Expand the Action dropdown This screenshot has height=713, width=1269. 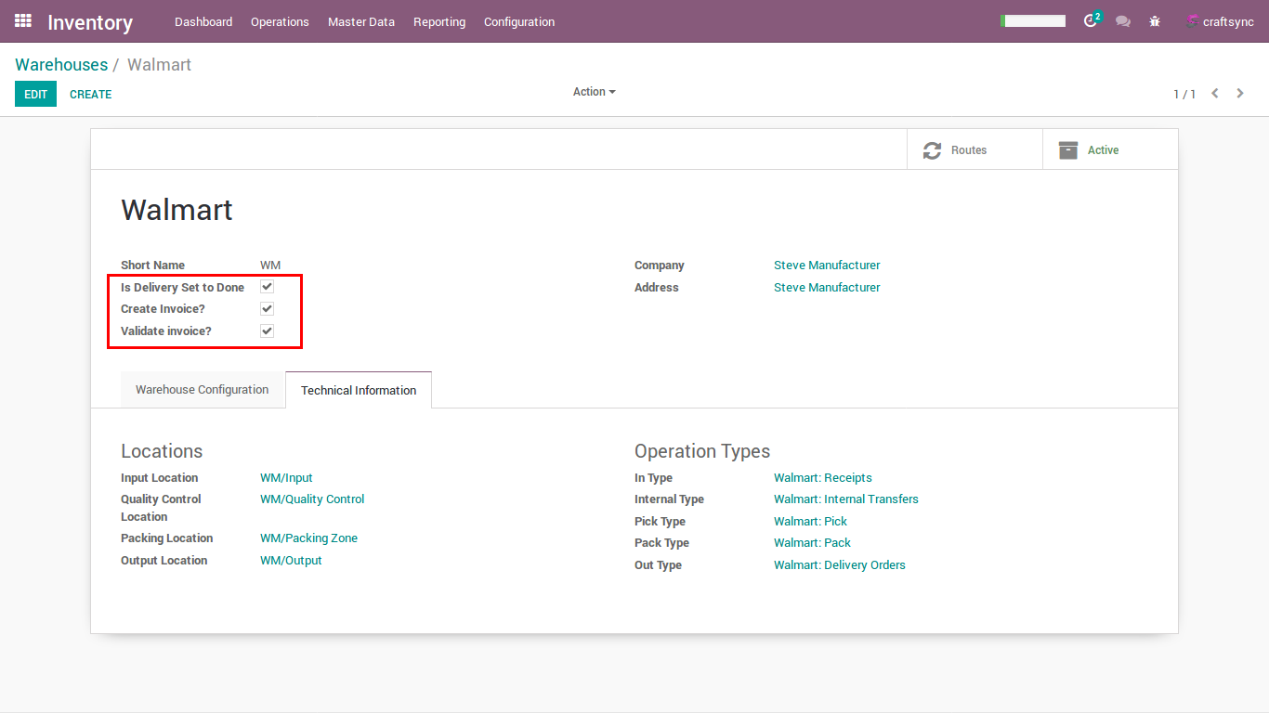click(594, 92)
